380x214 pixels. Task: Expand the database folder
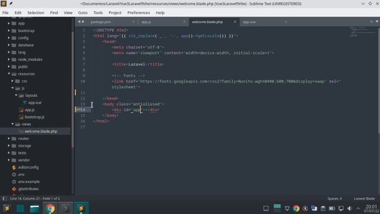coord(9,45)
